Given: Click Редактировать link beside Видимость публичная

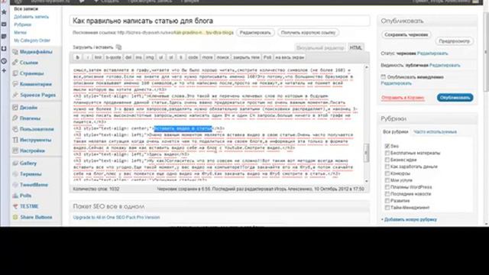Looking at the screenshot, I should click(445, 65).
